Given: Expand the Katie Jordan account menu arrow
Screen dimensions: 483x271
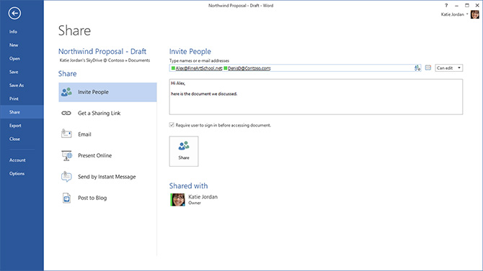Looking at the screenshot, I should tap(467, 14).
